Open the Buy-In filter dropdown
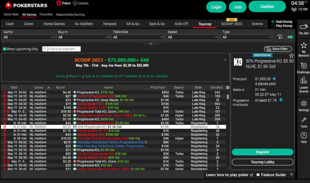This screenshot has width=310, height=183. (83, 37)
